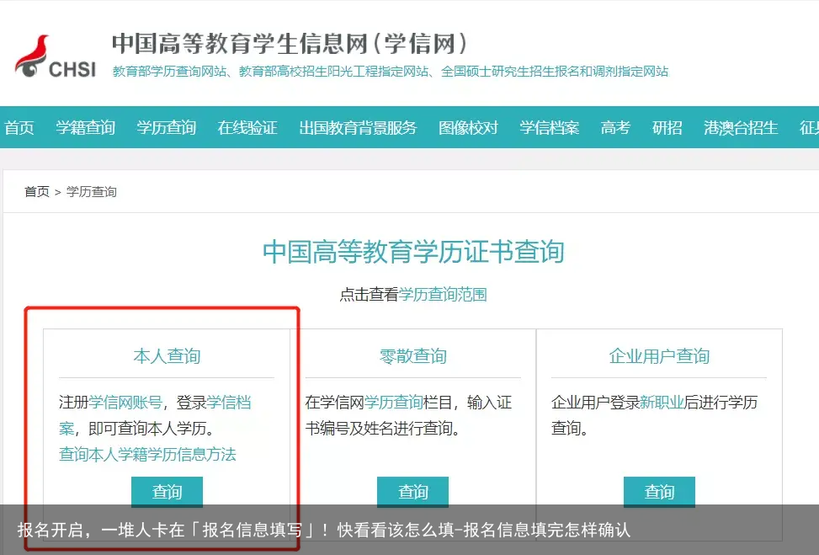Click the 高考 menu entry
This screenshot has height=555, width=819.
coord(614,128)
